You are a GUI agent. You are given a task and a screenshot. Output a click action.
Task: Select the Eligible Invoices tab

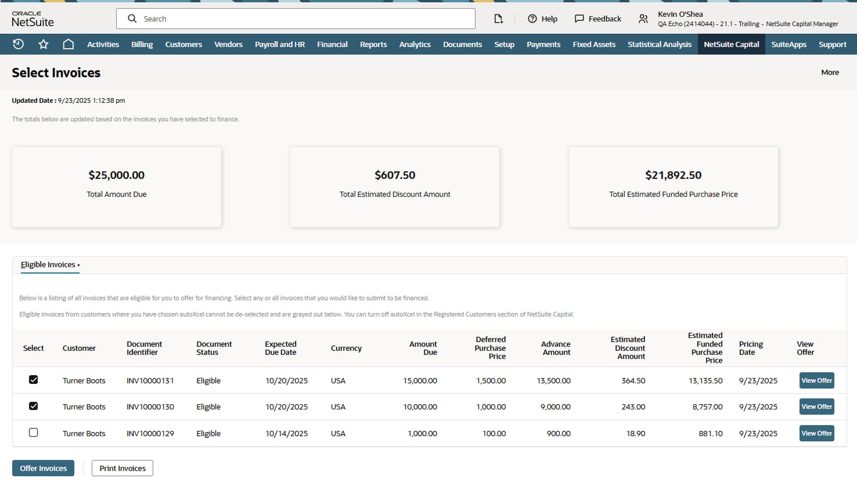[x=48, y=264]
